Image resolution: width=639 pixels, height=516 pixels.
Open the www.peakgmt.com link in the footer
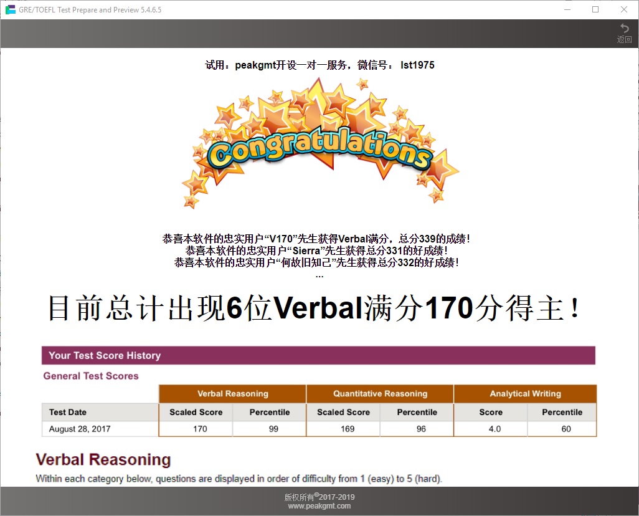point(319,506)
